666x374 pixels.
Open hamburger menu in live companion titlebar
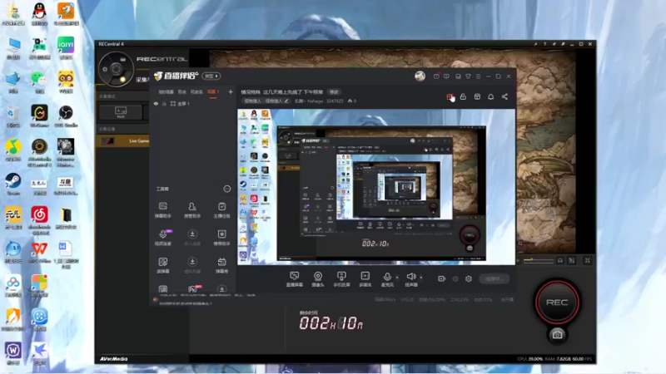478,76
